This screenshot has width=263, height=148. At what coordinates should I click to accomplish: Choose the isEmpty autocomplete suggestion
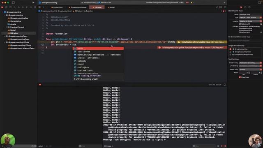pos(98,61)
